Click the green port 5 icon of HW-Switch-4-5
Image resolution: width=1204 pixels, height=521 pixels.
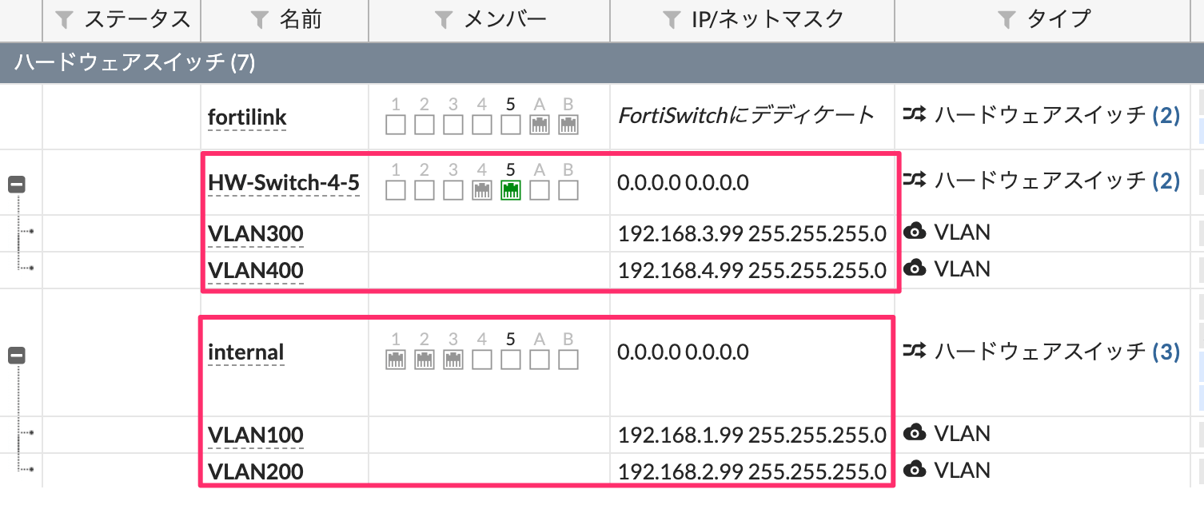pos(509,190)
